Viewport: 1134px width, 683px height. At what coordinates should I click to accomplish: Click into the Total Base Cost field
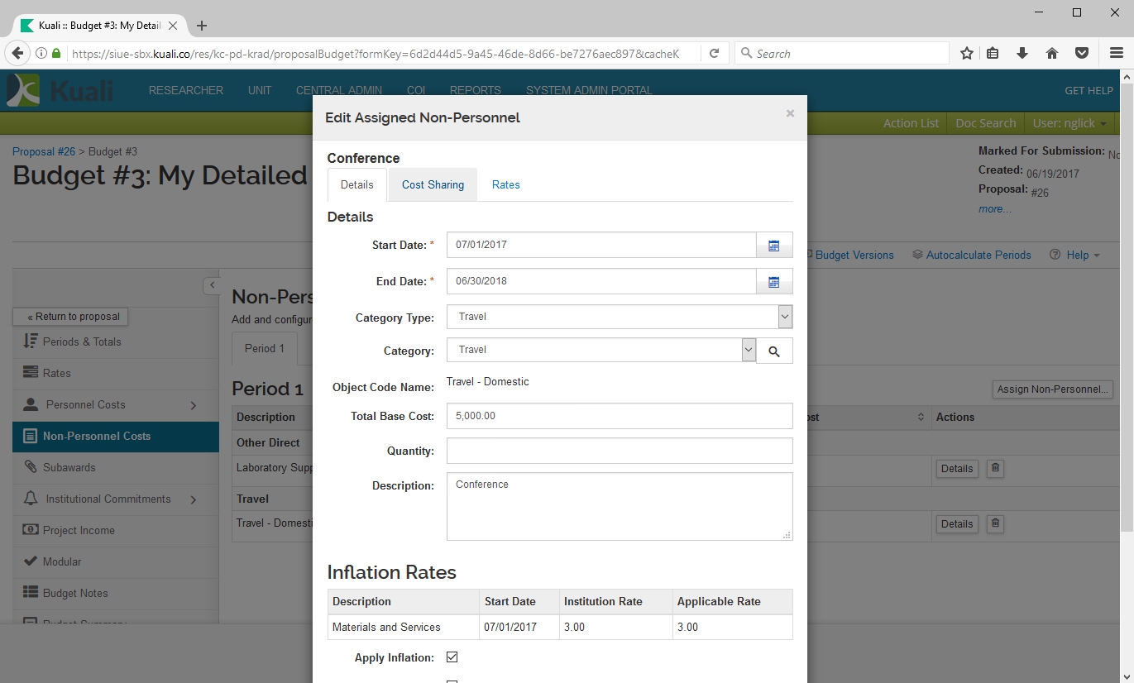(x=619, y=416)
